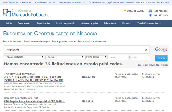172x112 pixels.
Task: Open the Fecha Cierre dropdown
Action: (96, 57)
